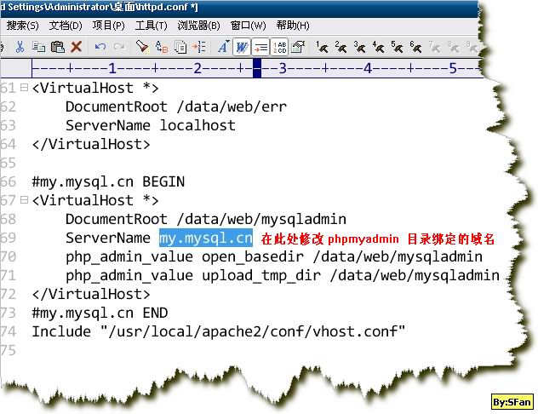Open the 文档(D) menu
The image size is (538, 414).
tap(66, 25)
